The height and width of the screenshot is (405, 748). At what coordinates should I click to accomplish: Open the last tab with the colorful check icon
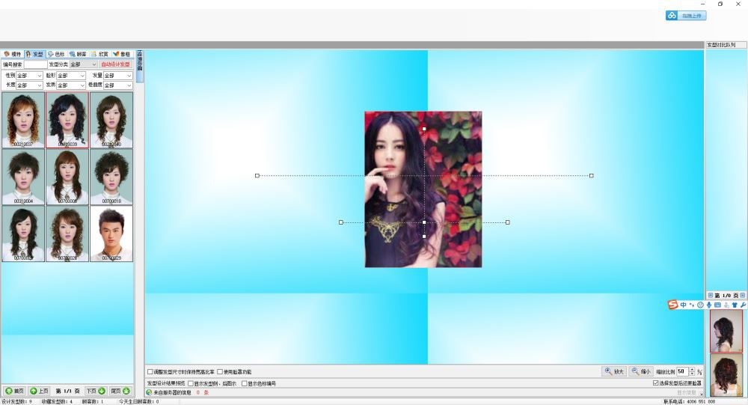122,54
